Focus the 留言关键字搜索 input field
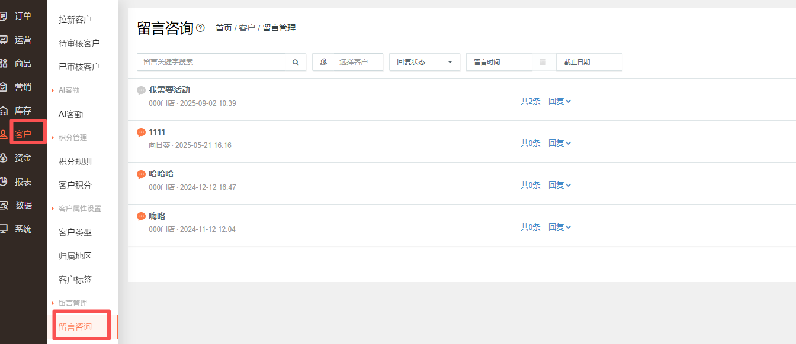796x344 pixels. (x=211, y=62)
